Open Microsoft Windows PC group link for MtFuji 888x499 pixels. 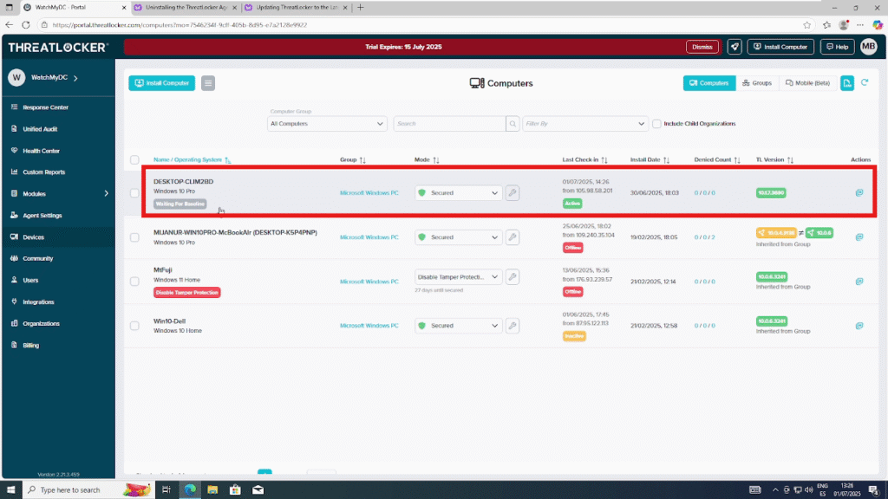[369, 282]
